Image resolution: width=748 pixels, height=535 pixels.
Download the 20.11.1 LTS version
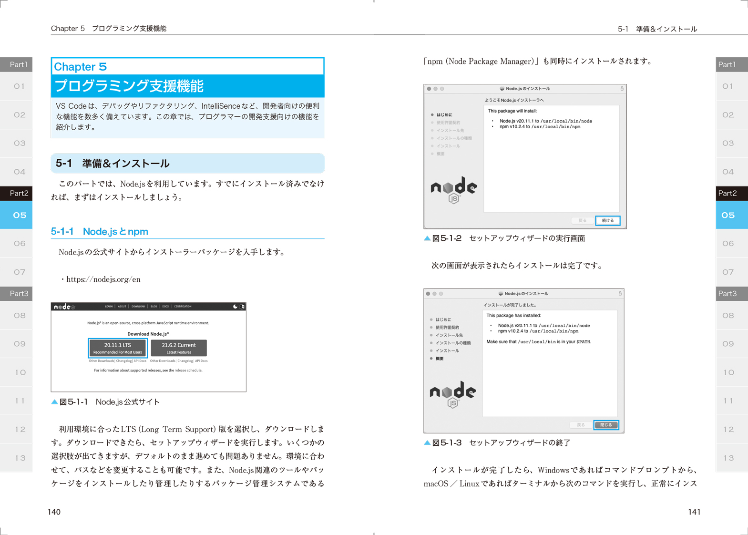point(117,348)
